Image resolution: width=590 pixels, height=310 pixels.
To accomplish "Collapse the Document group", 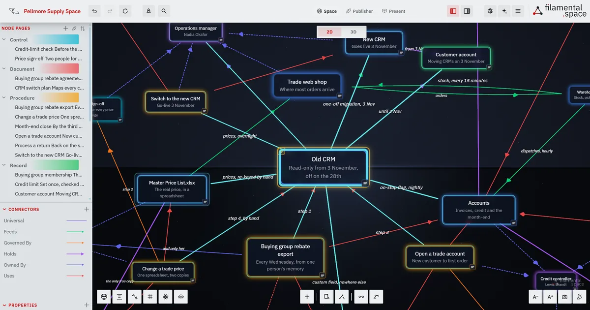I will click(x=4, y=69).
